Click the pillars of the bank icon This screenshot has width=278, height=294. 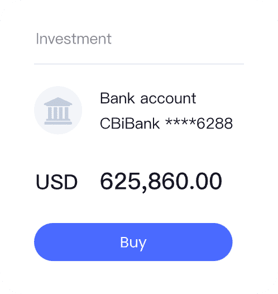[x=58, y=113]
